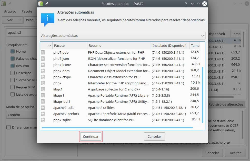Click the help question mark in title bar
Screen dimensions: 250x161
pos(186,4)
